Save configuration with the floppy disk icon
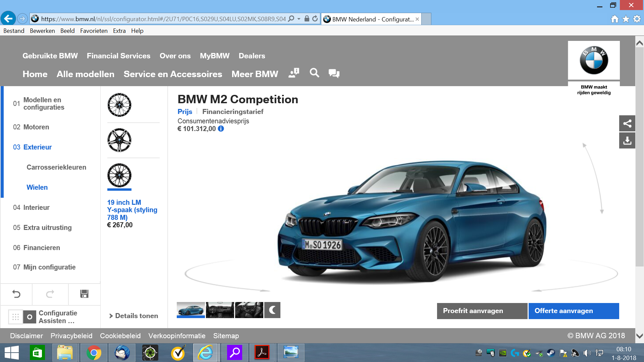 click(x=84, y=294)
